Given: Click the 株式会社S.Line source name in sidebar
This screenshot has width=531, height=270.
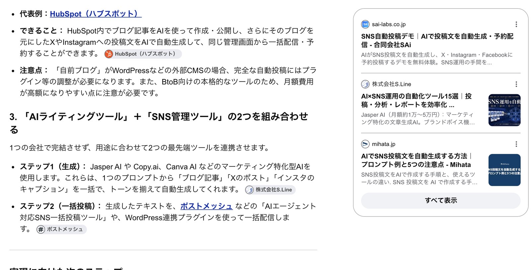Looking at the screenshot, I should point(391,84).
